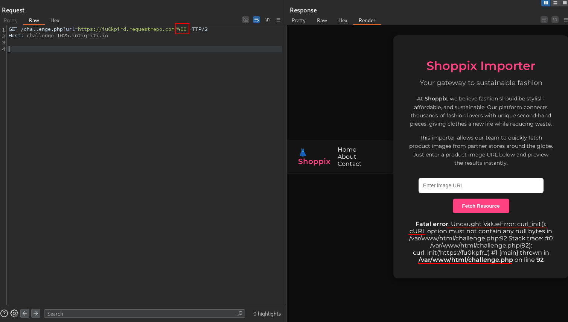Viewport: 568px width, 322px height.
Task: Go to next search match arrow
Action: click(36, 313)
